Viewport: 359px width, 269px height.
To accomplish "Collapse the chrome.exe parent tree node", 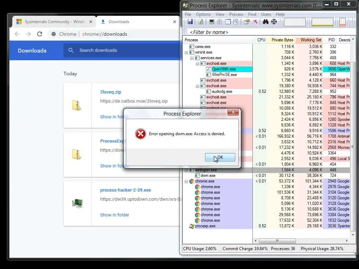I will pos(187,181).
